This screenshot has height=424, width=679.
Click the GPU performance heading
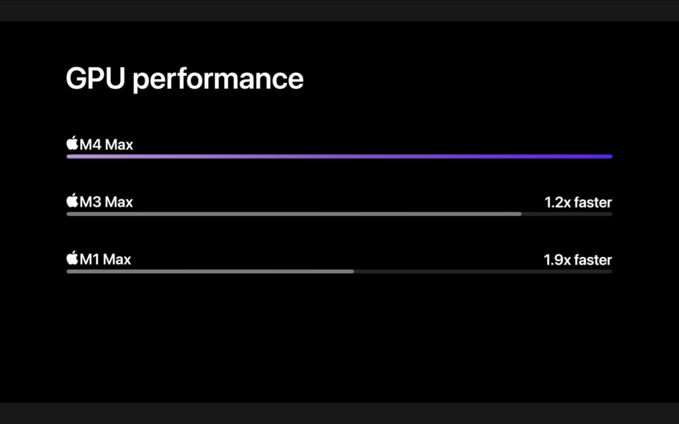click(184, 78)
